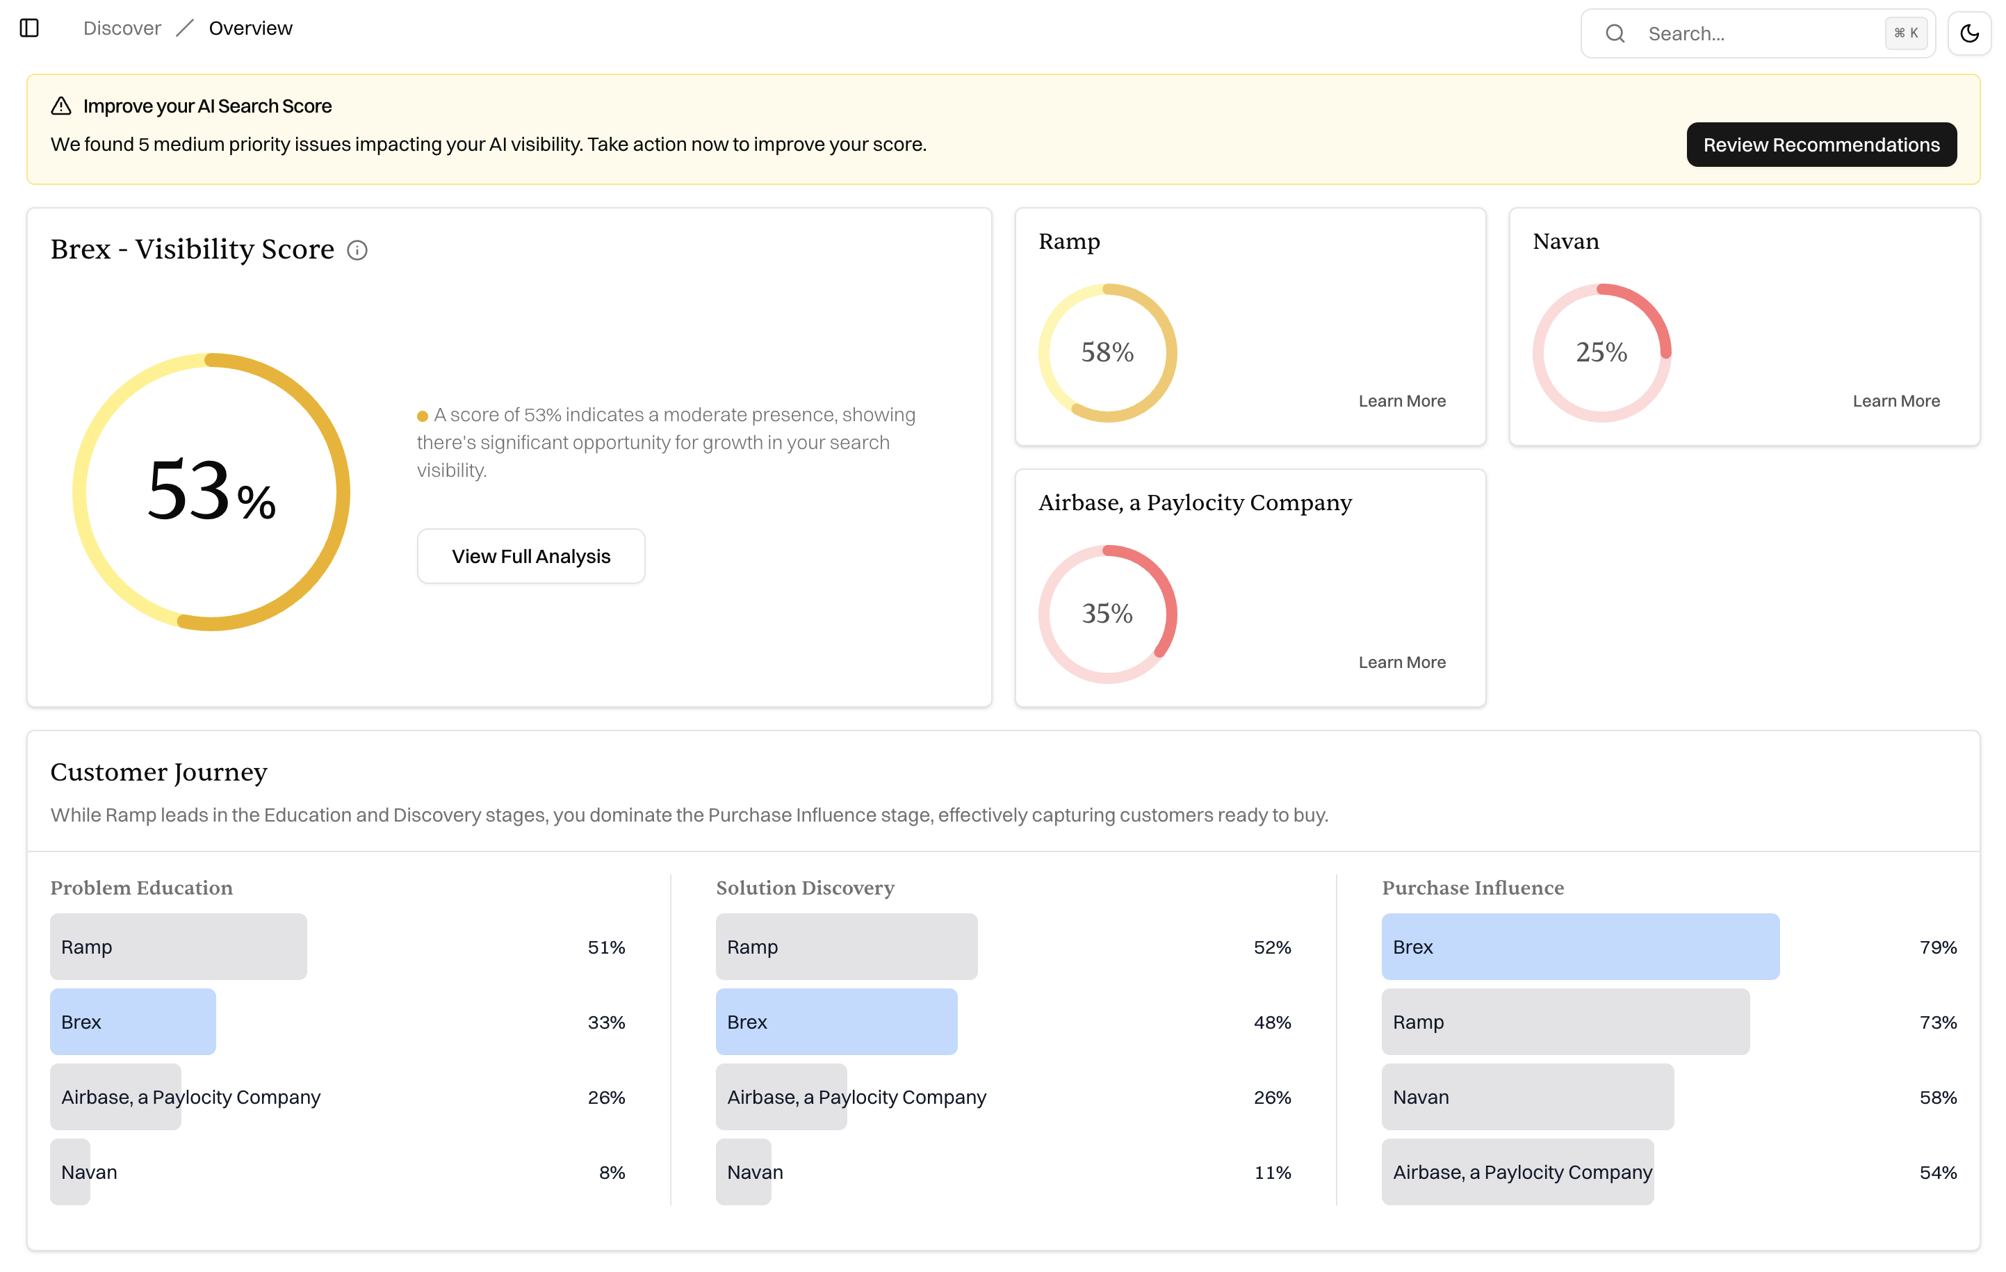The height and width of the screenshot is (1272, 2006).
Task: Click the search magnifier icon
Action: point(1615,33)
